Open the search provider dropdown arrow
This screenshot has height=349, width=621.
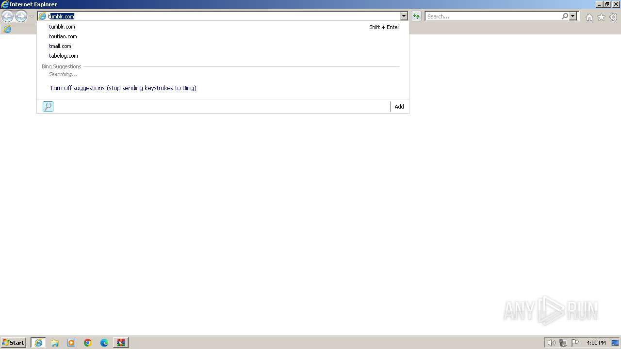click(573, 16)
